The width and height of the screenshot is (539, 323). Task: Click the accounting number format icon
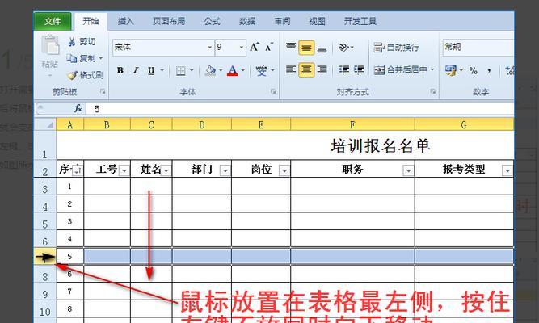click(x=450, y=70)
